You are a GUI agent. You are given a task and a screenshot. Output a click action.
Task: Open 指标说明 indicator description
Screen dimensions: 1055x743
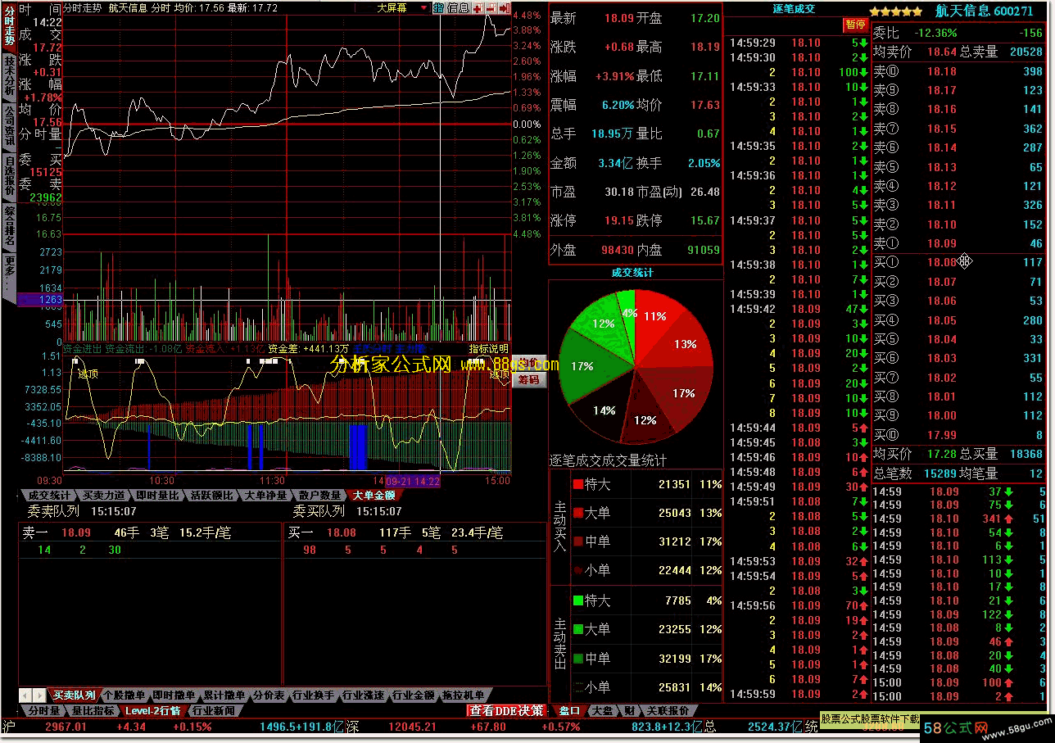click(488, 349)
